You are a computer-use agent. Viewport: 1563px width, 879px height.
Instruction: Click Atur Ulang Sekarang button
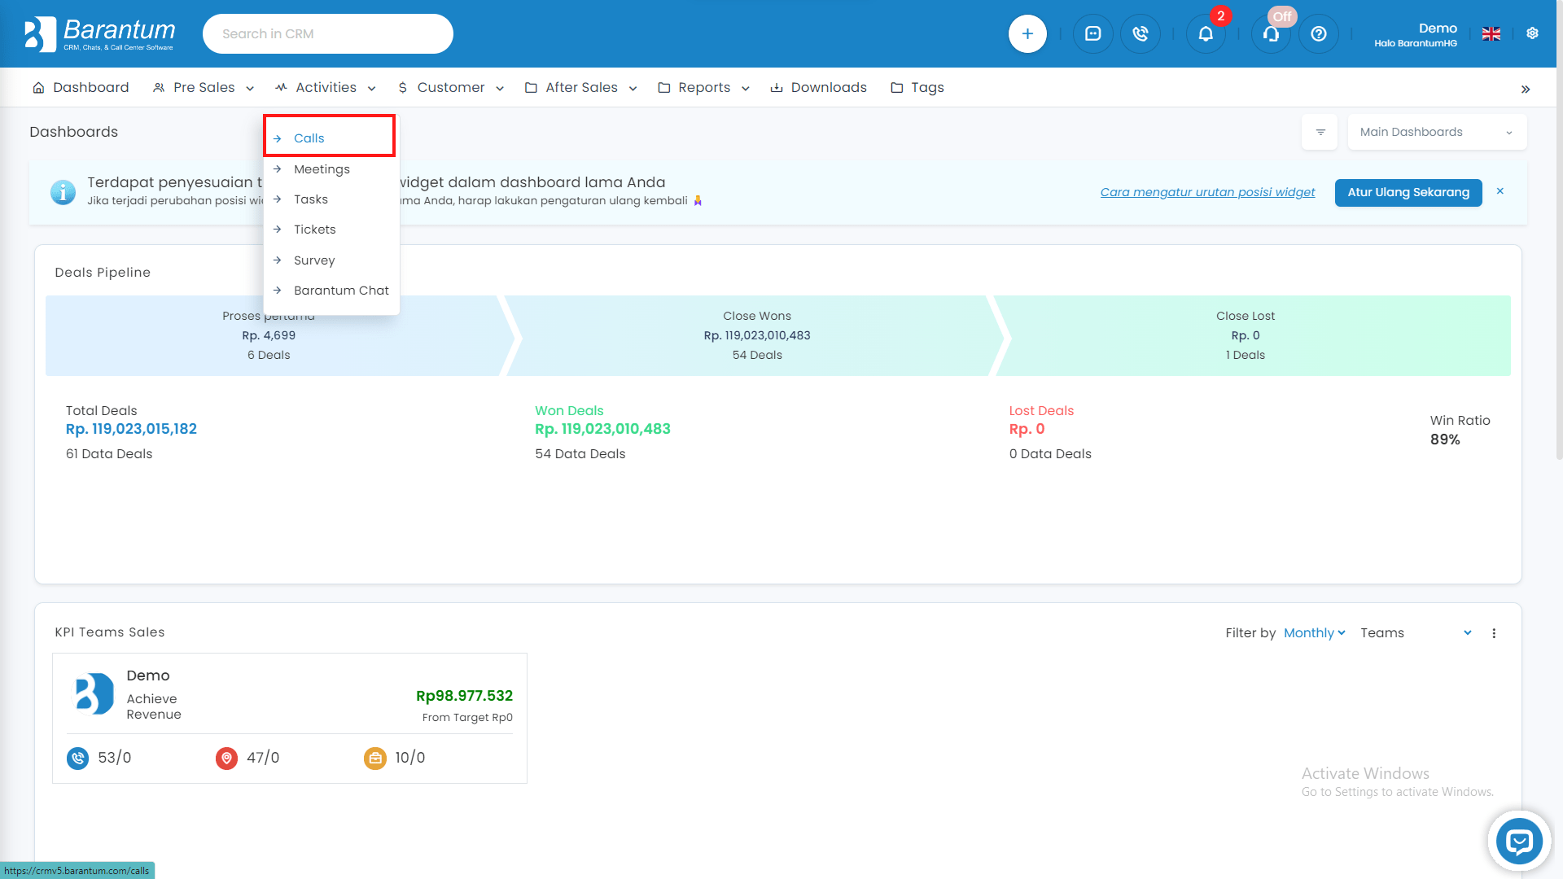tap(1408, 192)
